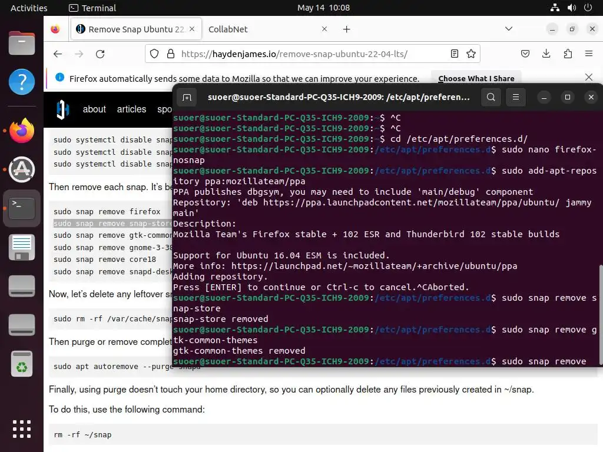Open the second drive icon in dock
The height and width of the screenshot is (452, 603).
click(22, 325)
